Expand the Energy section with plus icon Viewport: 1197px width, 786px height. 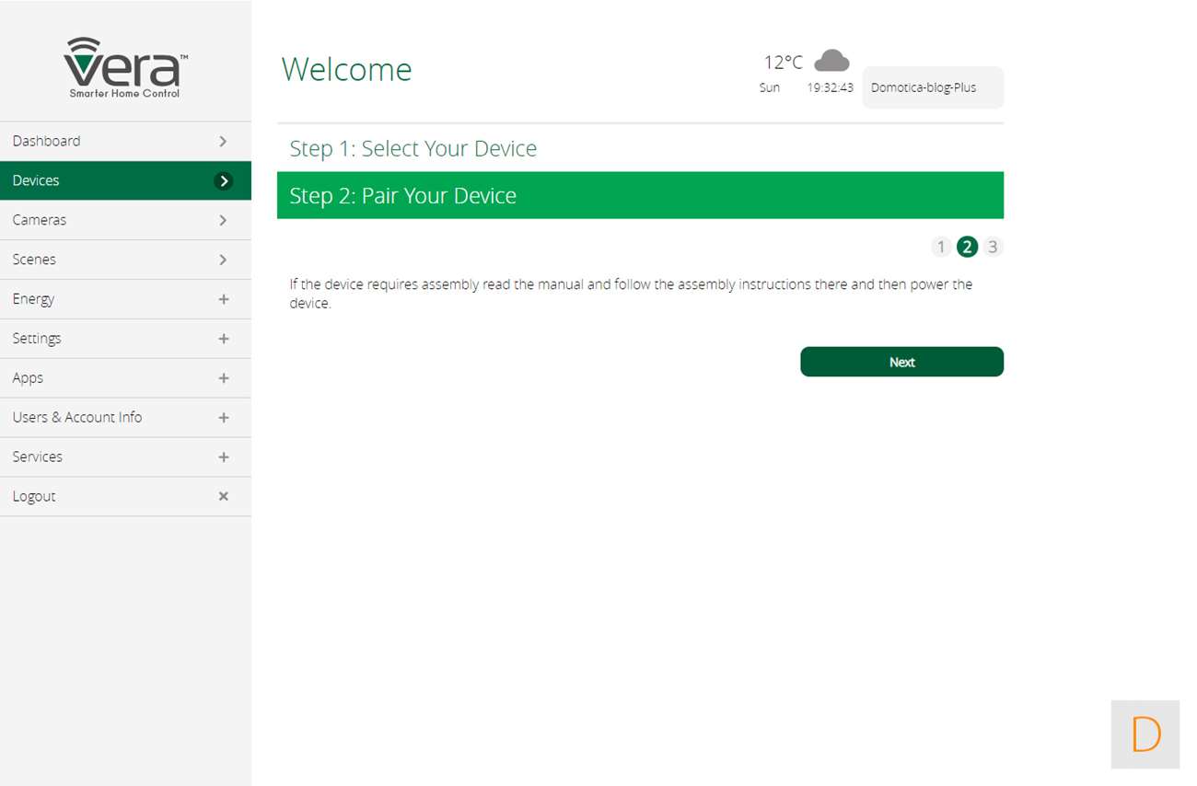click(x=223, y=299)
